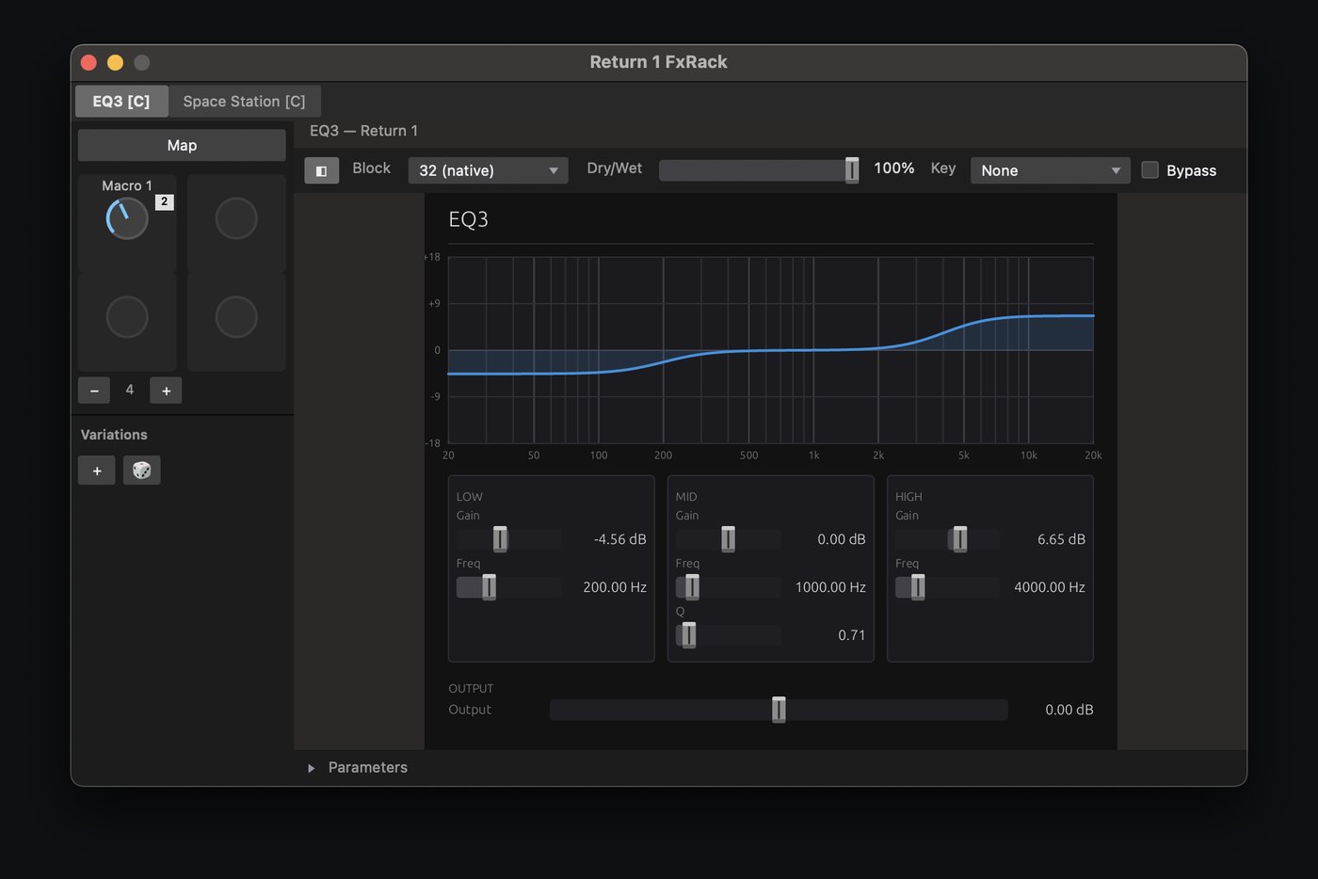
Task: Toggle the sidebar panel icon next to Block
Action: (321, 170)
